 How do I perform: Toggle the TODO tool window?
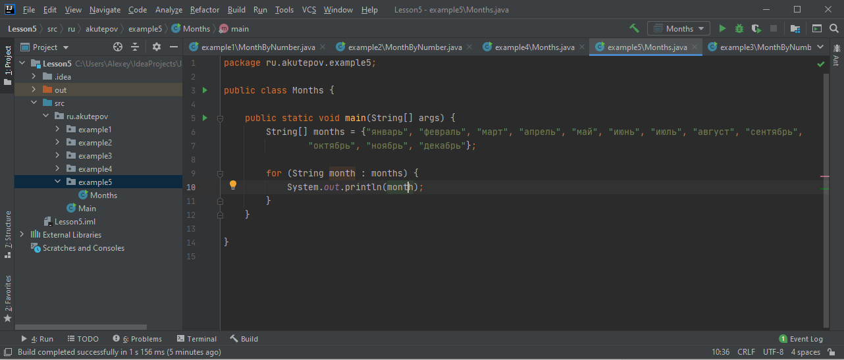click(82, 339)
